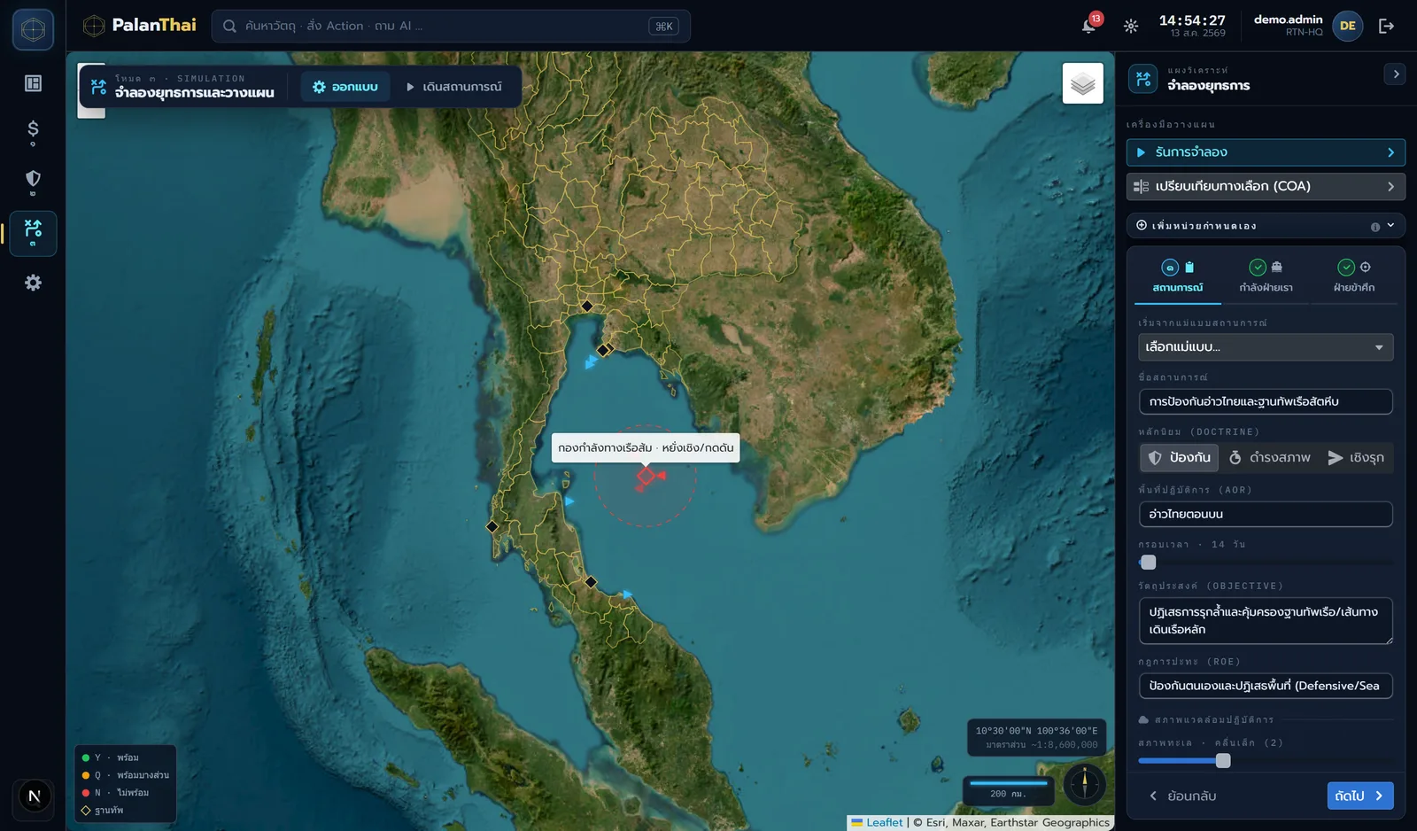
Task: Open the Leaflet attribution link
Action: tap(884, 822)
